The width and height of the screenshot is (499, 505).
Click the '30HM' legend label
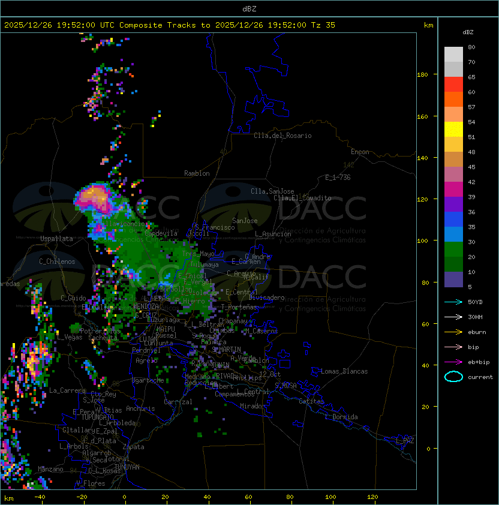click(475, 317)
